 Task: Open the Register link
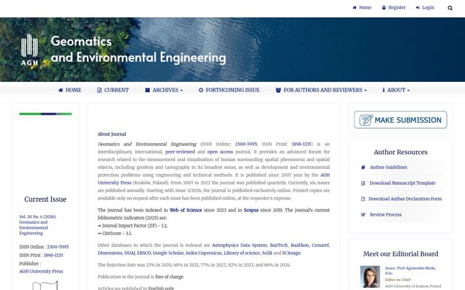[397, 8]
